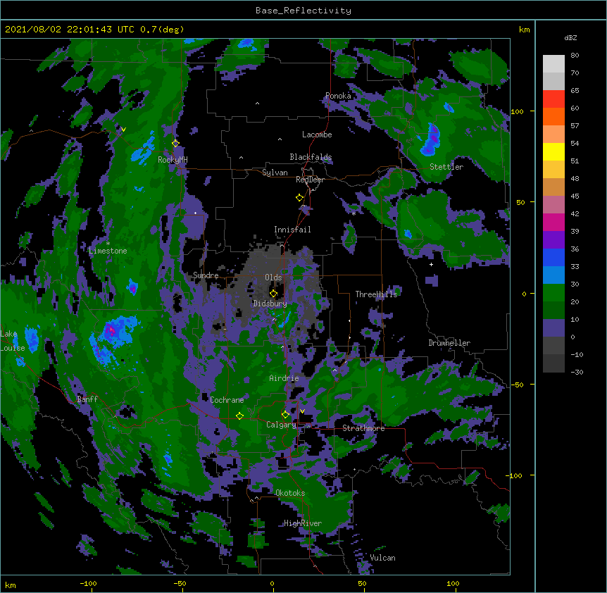This screenshot has width=607, height=593.
Task: Click the bright green 30 dBZ legend swatch
Action: click(553, 293)
